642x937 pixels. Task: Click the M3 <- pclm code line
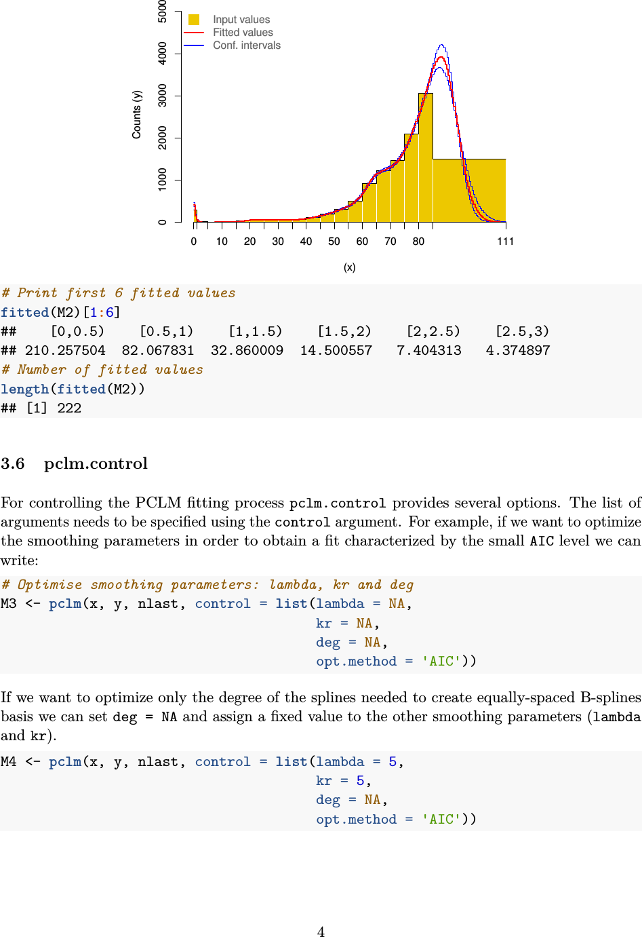207,604
